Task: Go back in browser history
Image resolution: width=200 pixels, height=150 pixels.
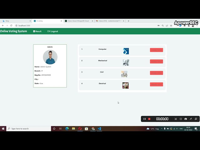Action: click(x=3, y=26)
